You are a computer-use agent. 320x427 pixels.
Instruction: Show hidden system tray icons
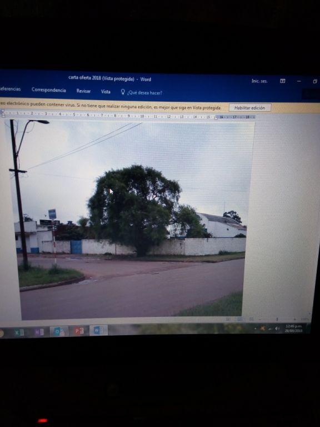pos(255,329)
